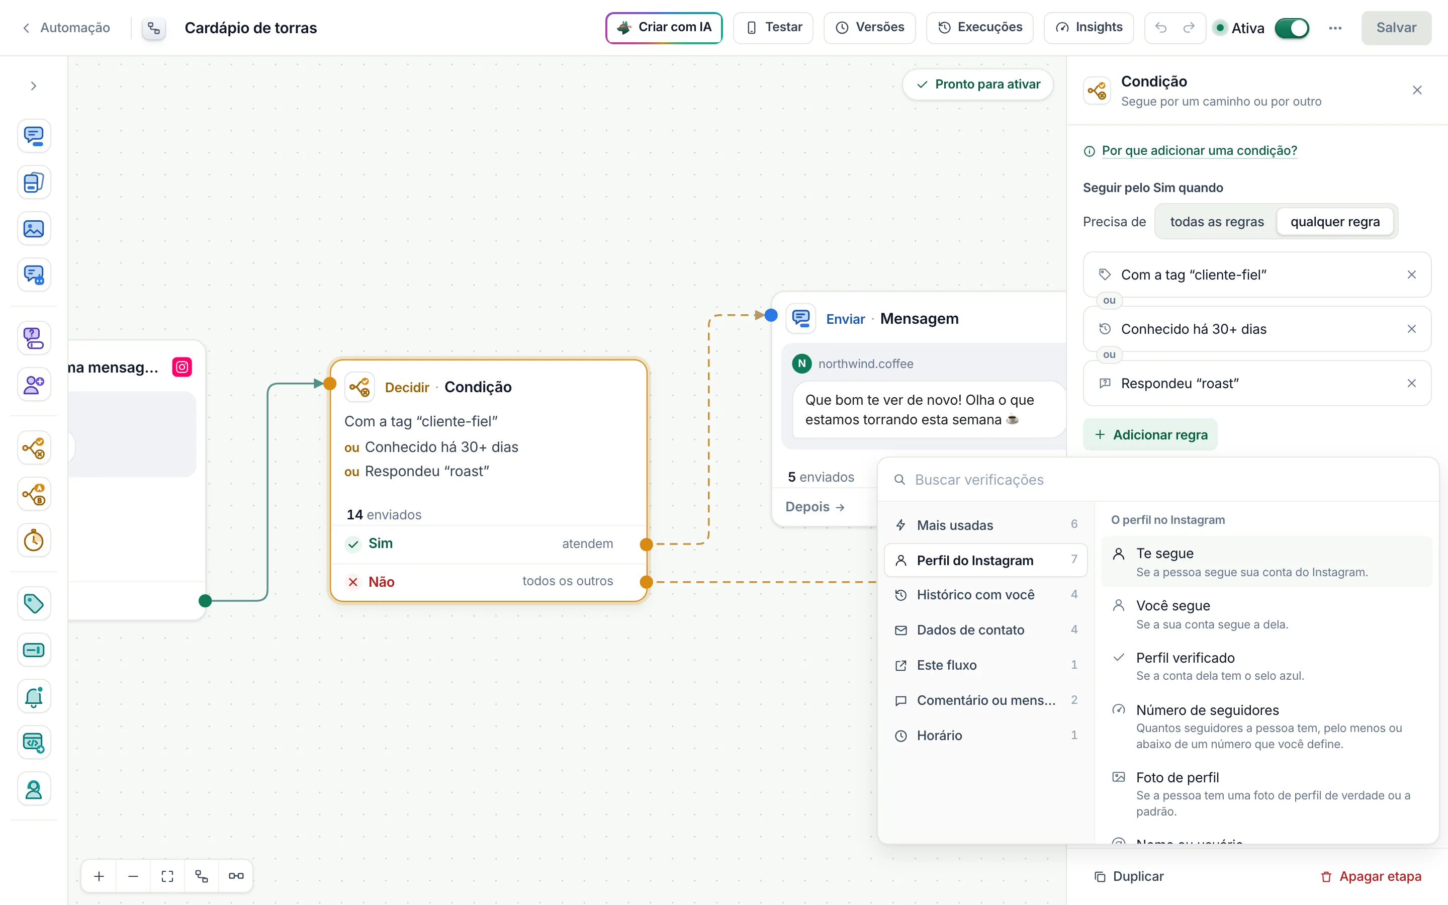
Task: Zoom in on the canvas
Action: (x=100, y=876)
